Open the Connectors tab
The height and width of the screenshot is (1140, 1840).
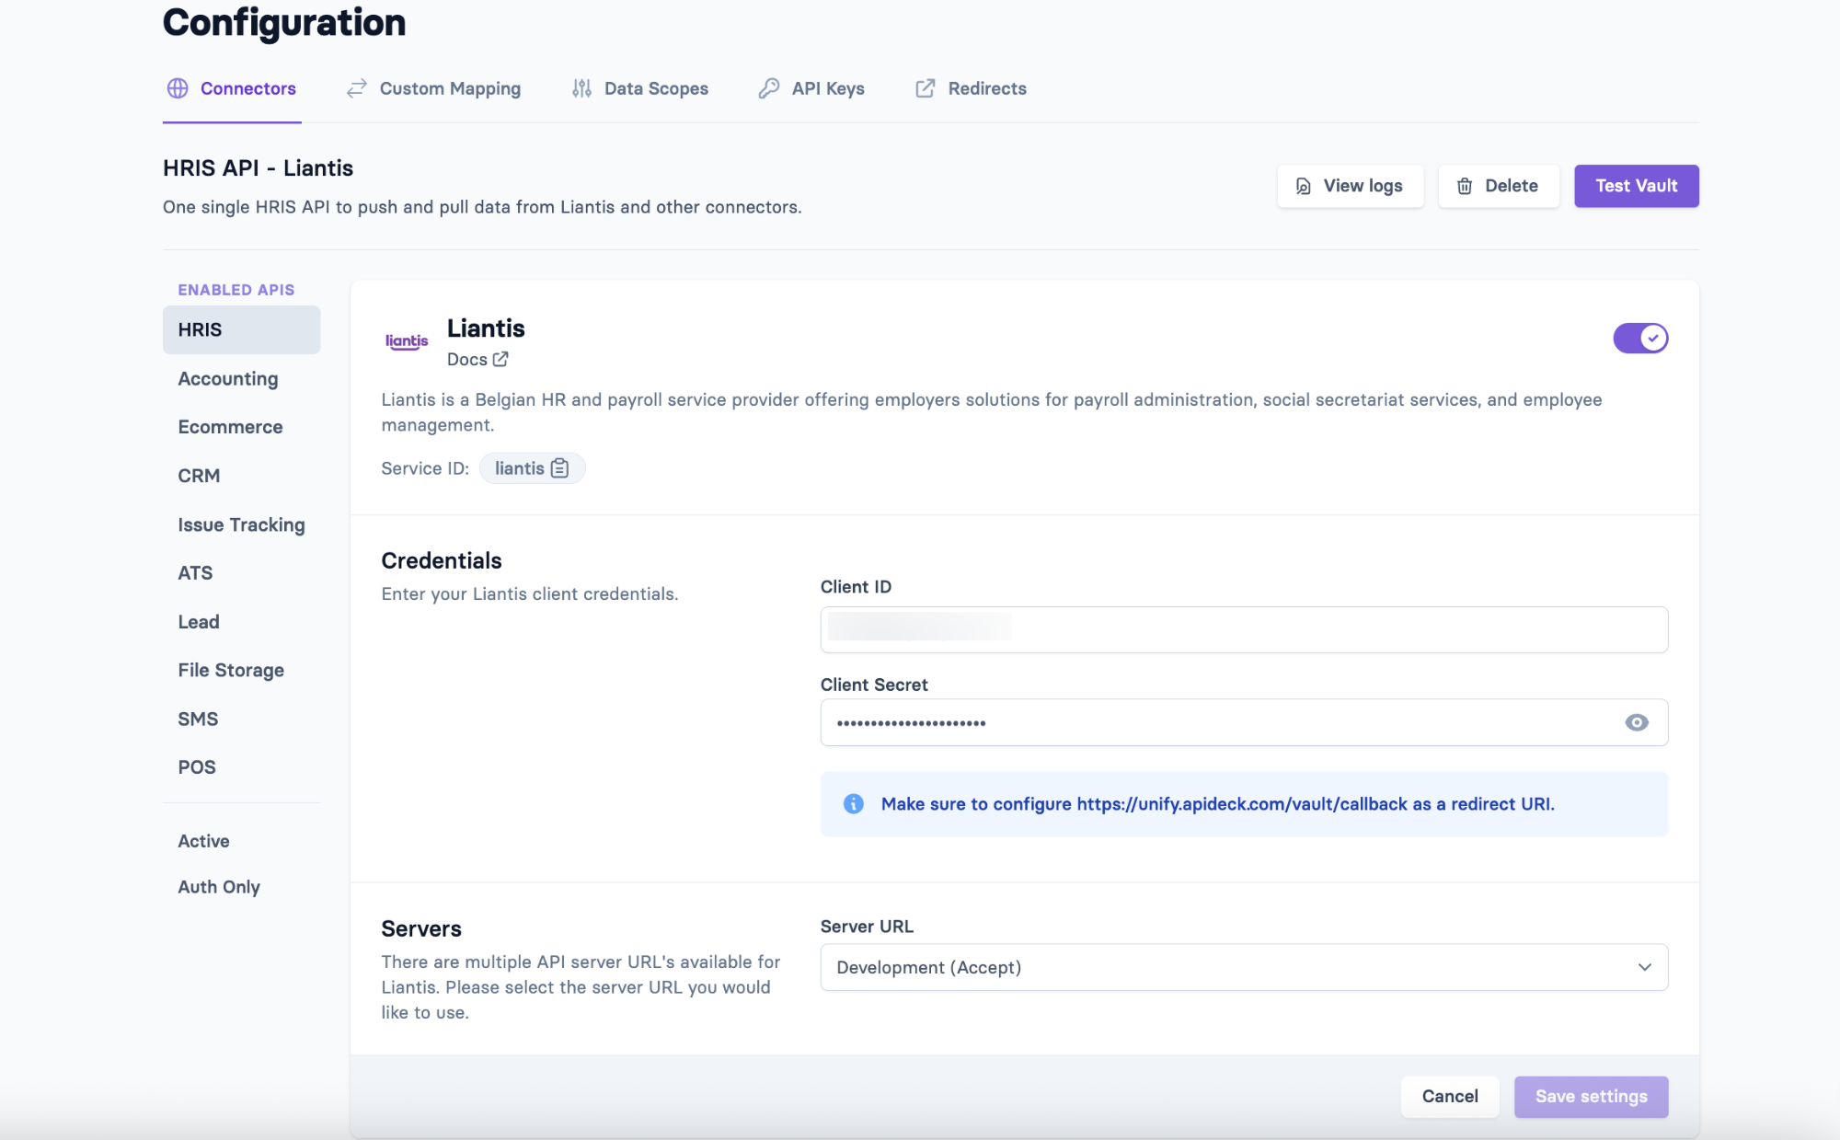(x=232, y=88)
